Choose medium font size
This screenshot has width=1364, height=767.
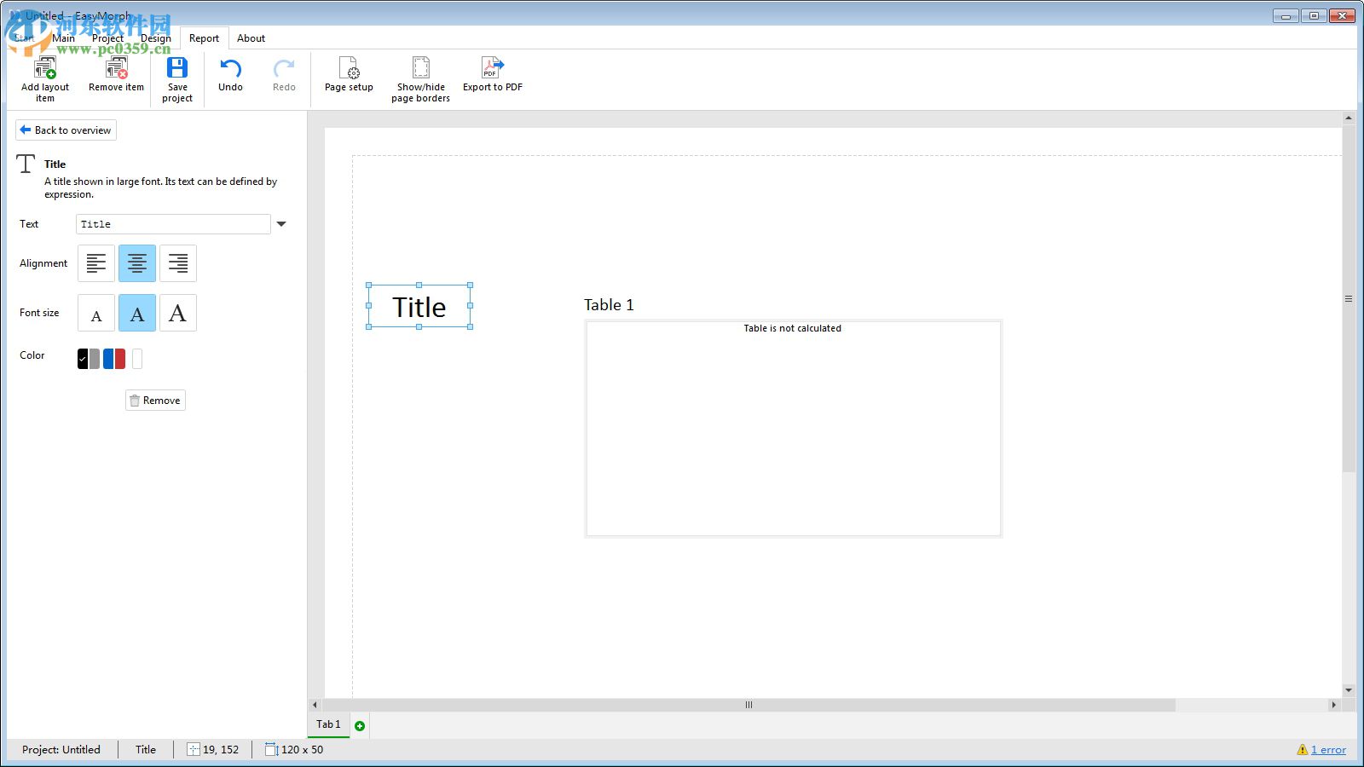tap(137, 313)
